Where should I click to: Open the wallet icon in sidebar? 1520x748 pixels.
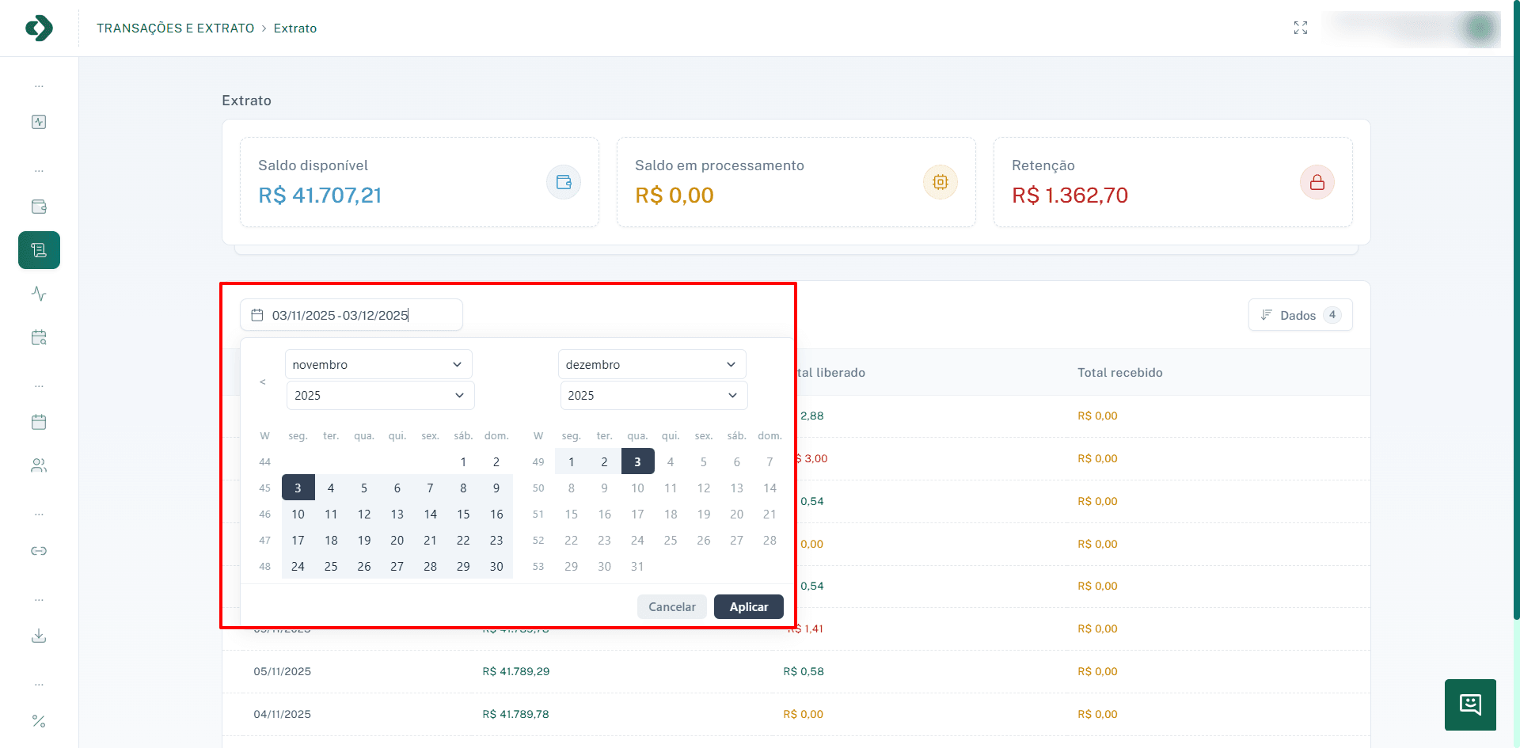click(39, 207)
